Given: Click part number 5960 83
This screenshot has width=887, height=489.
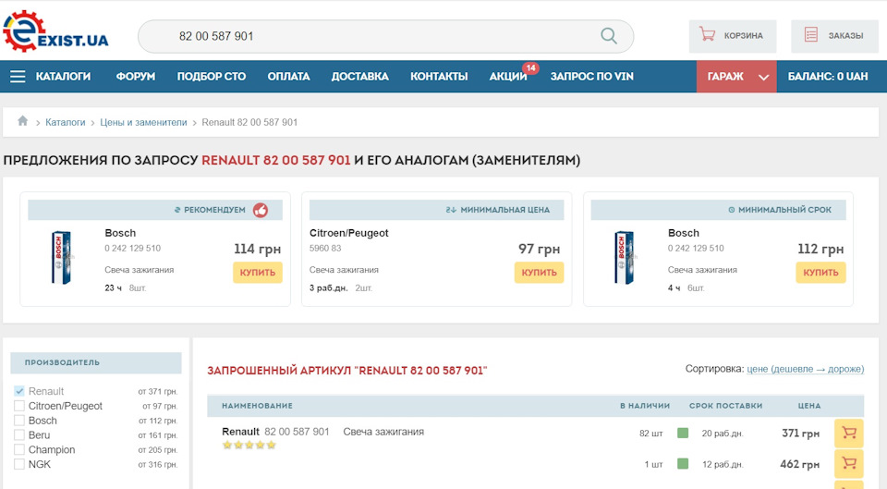Looking at the screenshot, I should click(x=325, y=248).
